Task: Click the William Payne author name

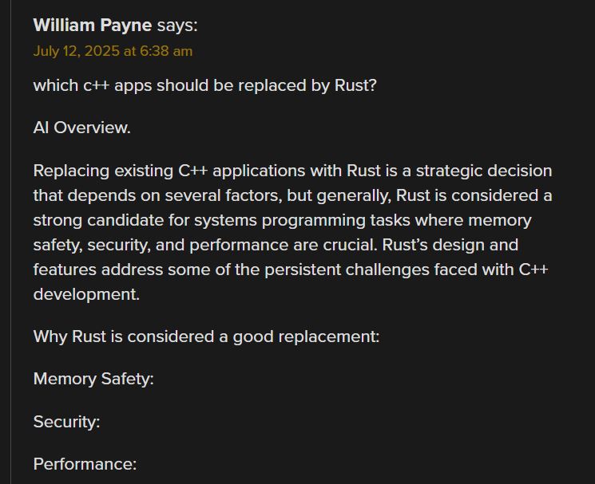Action: pyautogui.click(x=92, y=25)
